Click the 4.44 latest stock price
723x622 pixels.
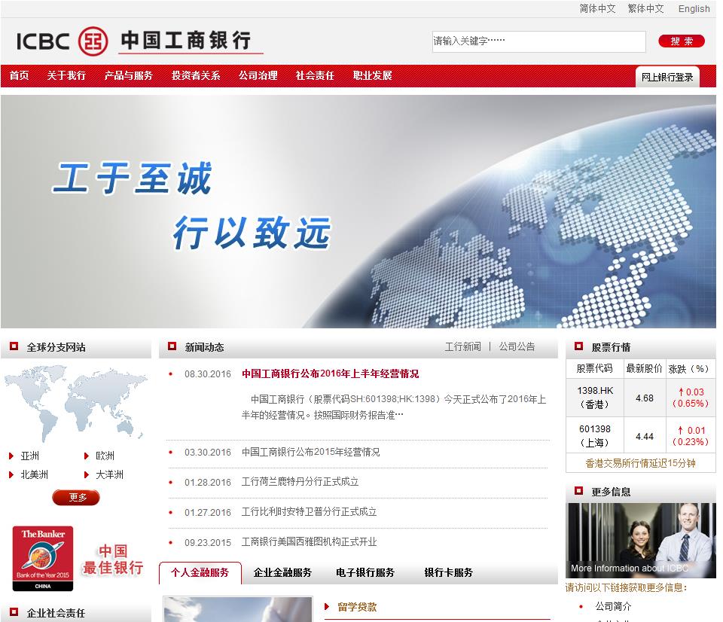click(645, 436)
